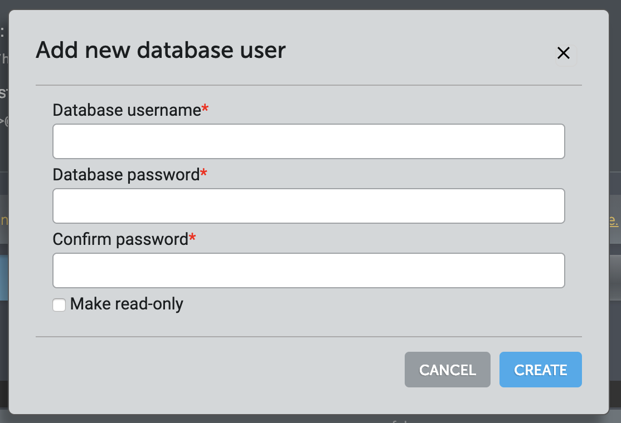Viewport: 621px width, 423px height.
Task: Click the Database password label
Action: (126, 175)
